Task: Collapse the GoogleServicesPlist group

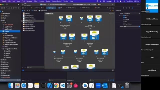Action: click(x=1, y=49)
